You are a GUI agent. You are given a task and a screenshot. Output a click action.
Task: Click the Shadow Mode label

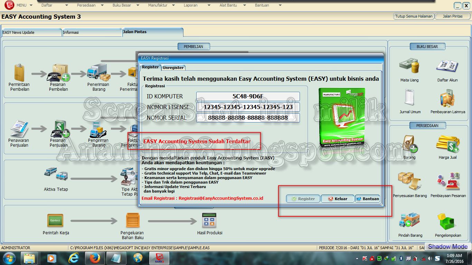(x=448, y=246)
